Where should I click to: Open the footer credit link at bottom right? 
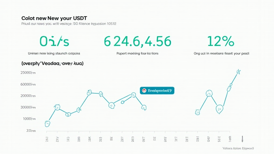238,148
